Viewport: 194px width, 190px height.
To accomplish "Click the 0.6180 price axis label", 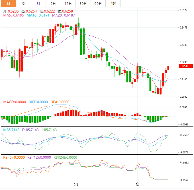I will click(183, 79).
